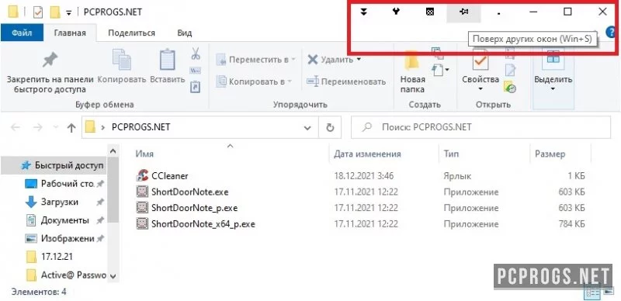Expand the address bar history chevron
The width and height of the screenshot is (621, 301).
click(x=307, y=128)
